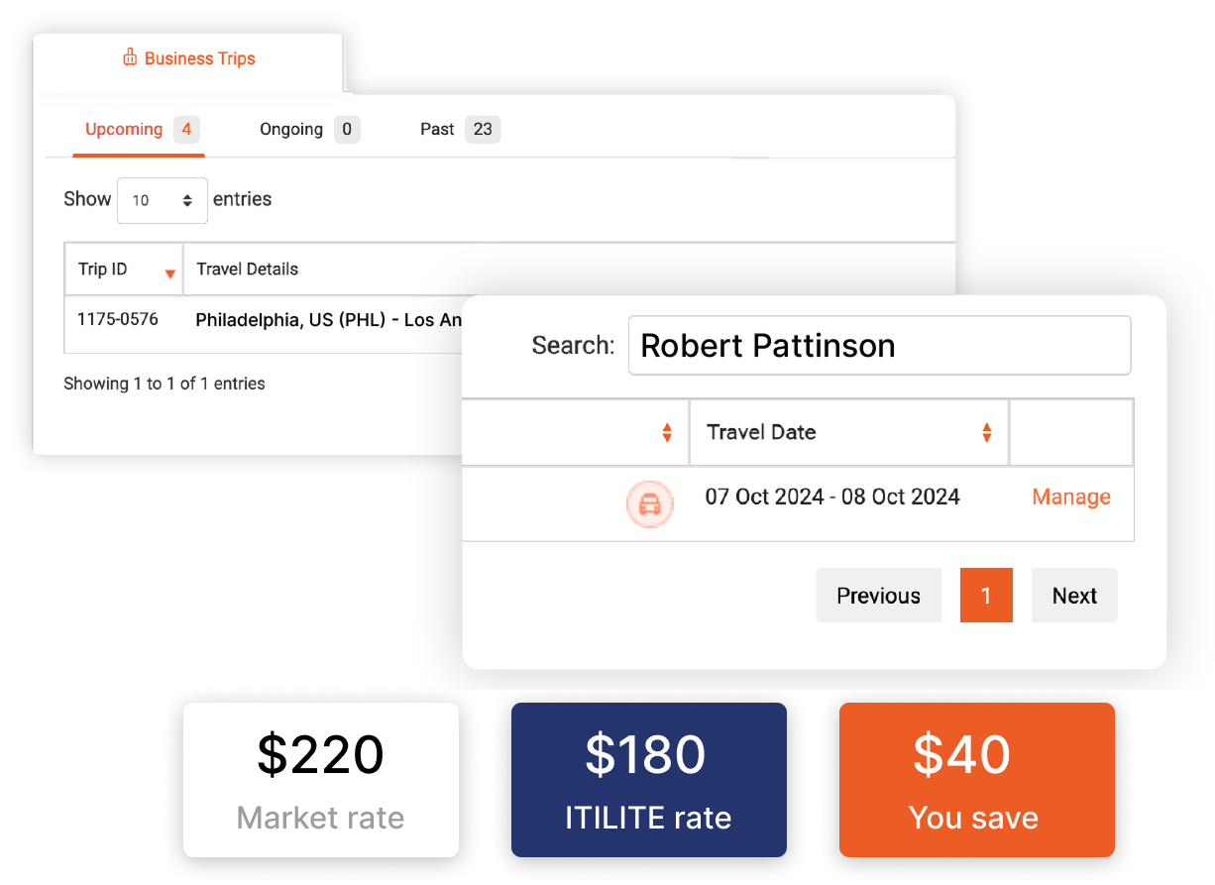Click the sort arrows left of Travel Date
This screenshot has width=1215, height=885.
[667, 432]
